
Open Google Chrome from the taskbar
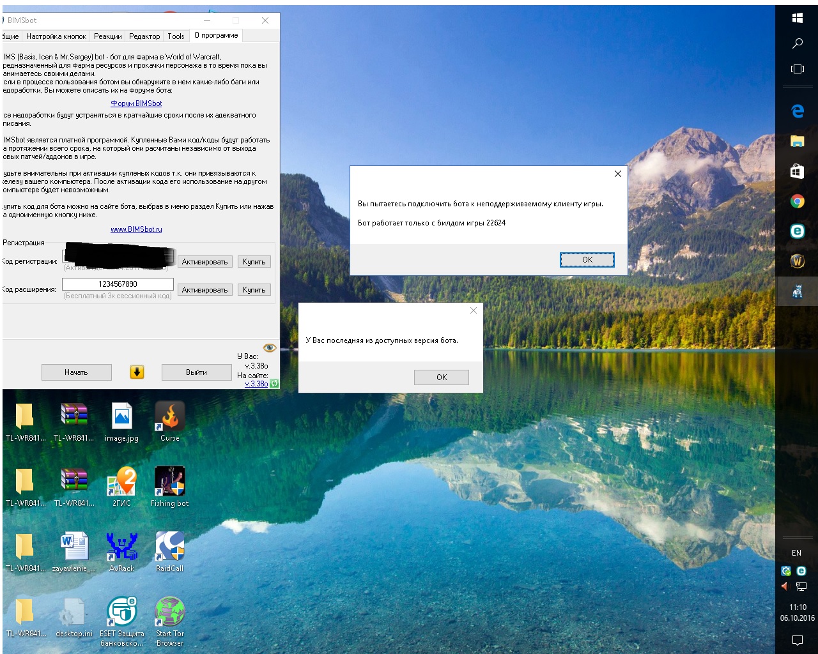pos(797,202)
